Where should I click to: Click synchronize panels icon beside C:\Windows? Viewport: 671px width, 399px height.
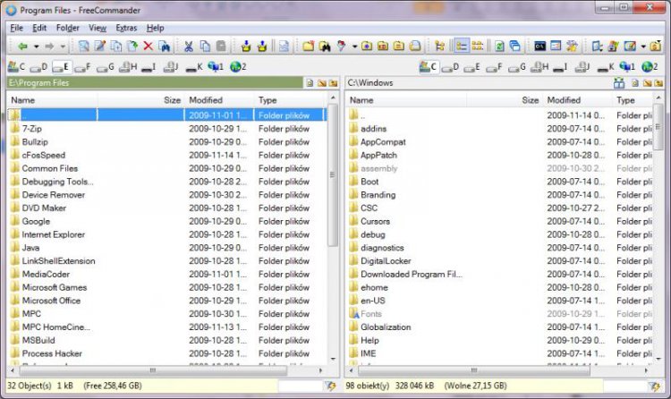pyautogui.click(x=619, y=83)
